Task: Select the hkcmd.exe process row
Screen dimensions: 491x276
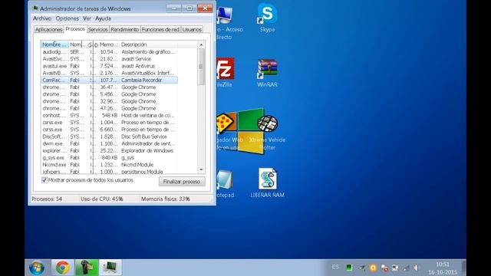Action: 109,165
